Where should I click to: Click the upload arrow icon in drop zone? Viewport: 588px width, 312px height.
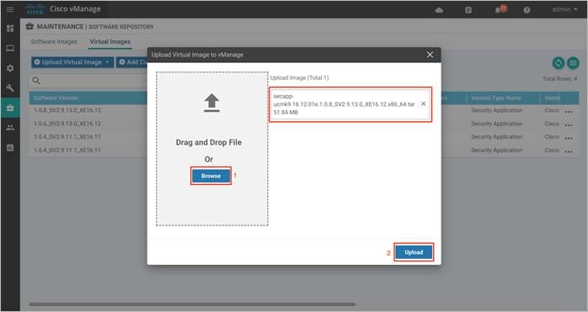[x=211, y=103]
